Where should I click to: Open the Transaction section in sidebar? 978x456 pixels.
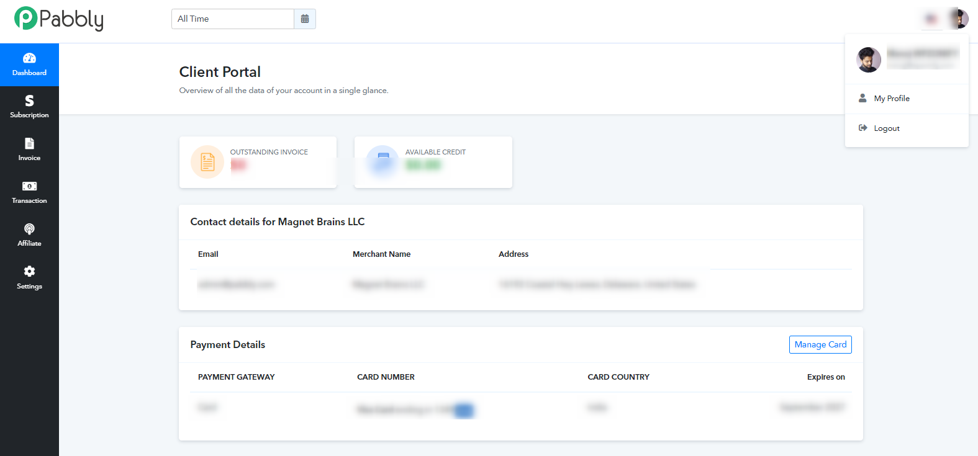point(29,193)
